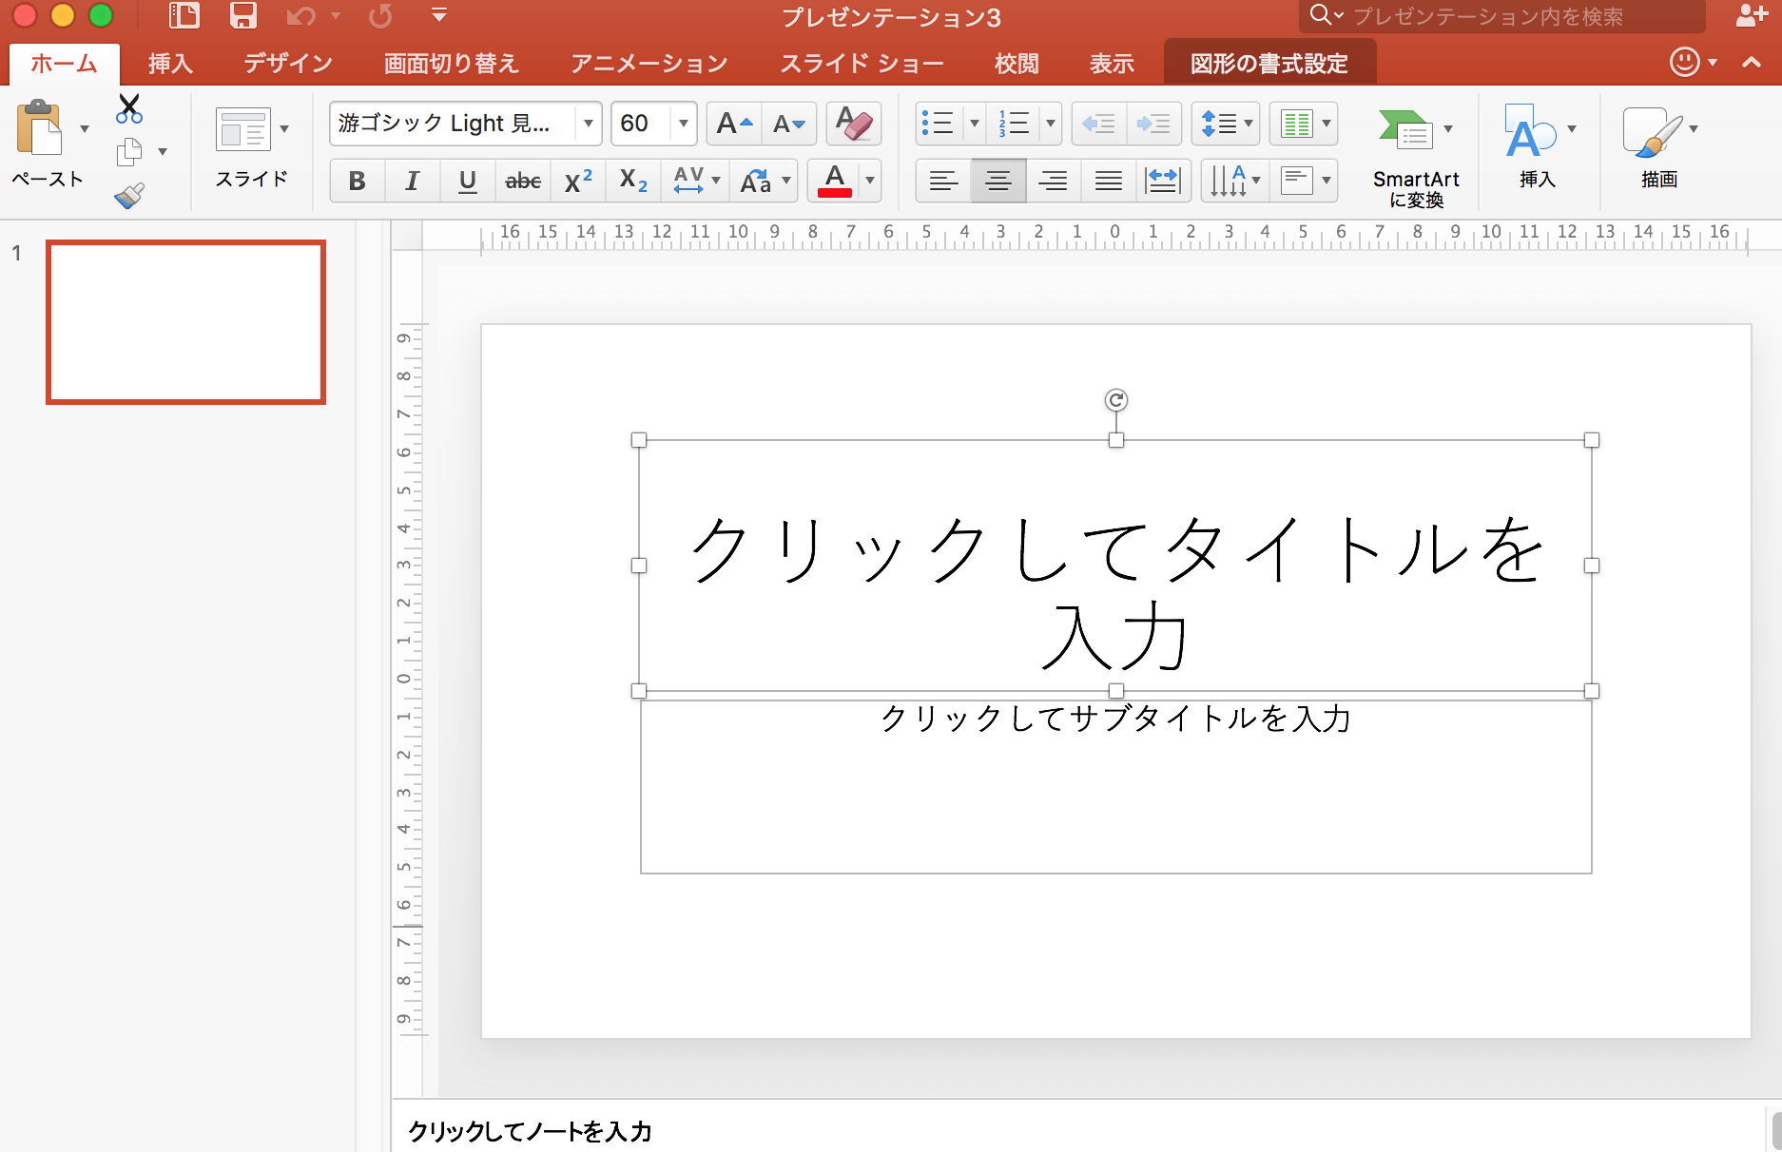The image size is (1782, 1152).
Task: Click the Save floppy disk icon
Action: 243,15
